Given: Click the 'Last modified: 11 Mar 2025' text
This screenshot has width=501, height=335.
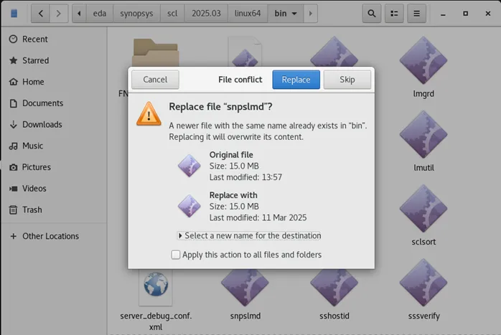Looking at the screenshot, I should click(258, 218).
